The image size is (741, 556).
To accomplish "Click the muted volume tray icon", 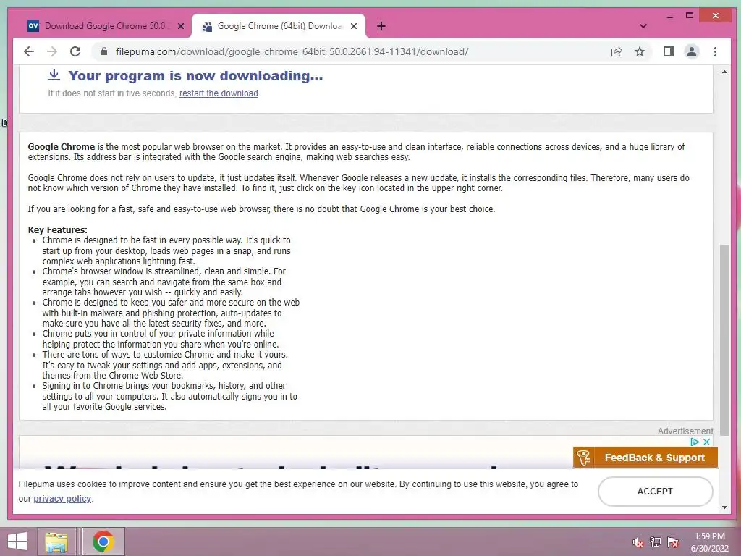I will coord(638,542).
